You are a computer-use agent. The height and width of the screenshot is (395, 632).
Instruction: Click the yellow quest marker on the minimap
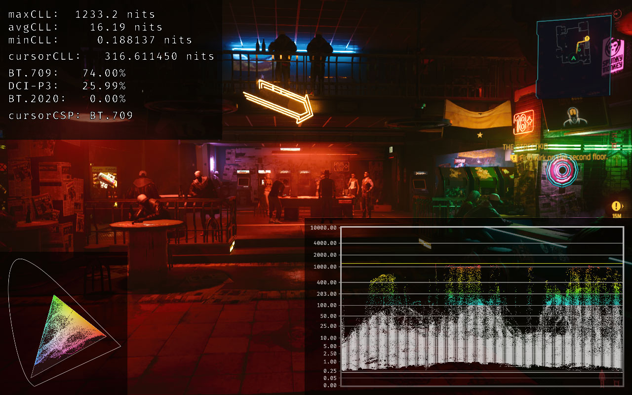pyautogui.click(x=587, y=38)
